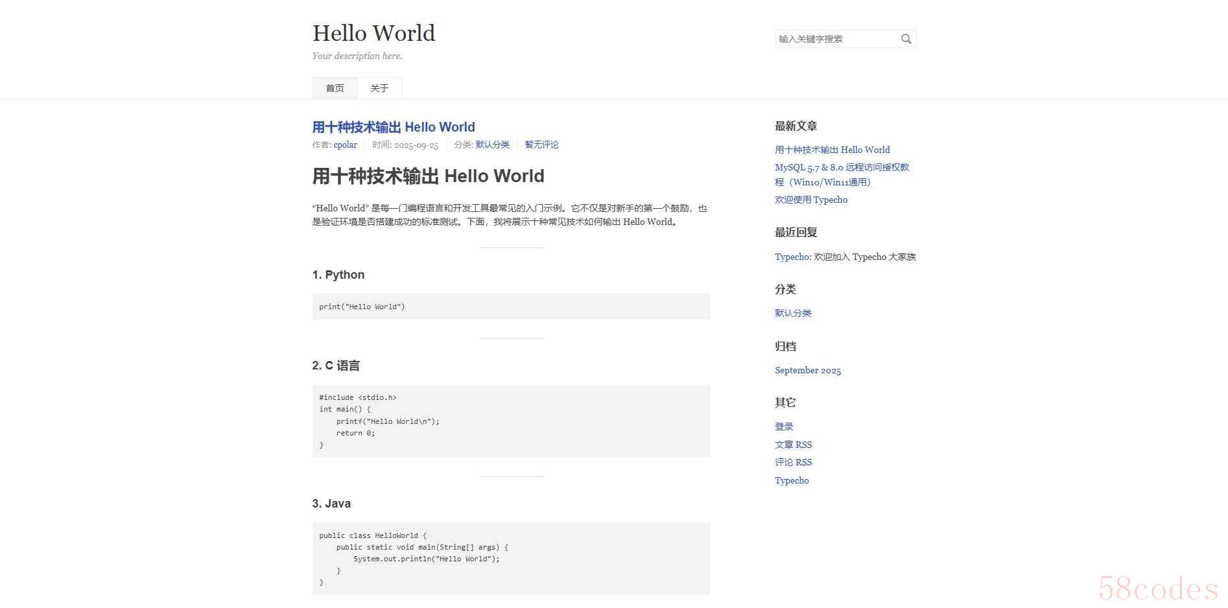Viewport: 1228px width, 608px height.
Task: Click the #include <stdio.h> code line
Action: tap(358, 397)
